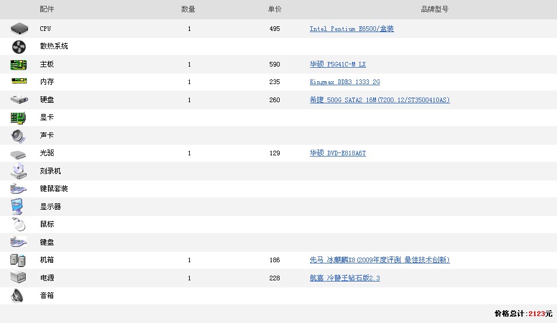Click the optical drive price 129
This screenshot has height=323, width=557.
coord(274,153)
